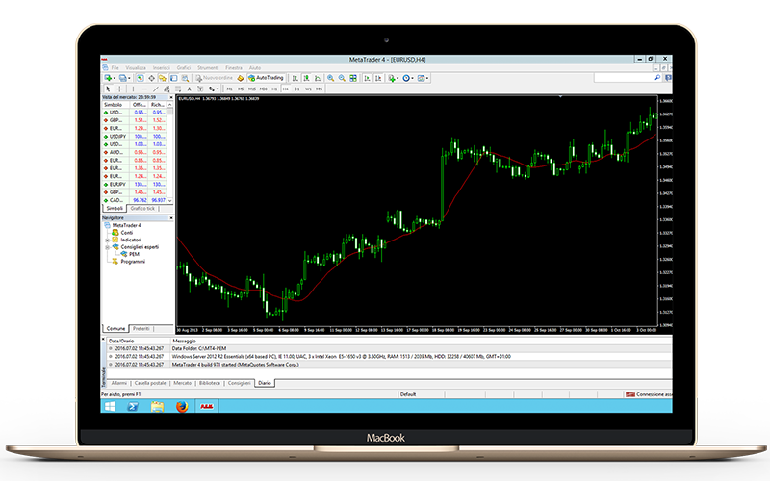Image resolution: width=770 pixels, height=481 pixels.
Task: Open templates dropdown icon
Action: click(x=423, y=78)
